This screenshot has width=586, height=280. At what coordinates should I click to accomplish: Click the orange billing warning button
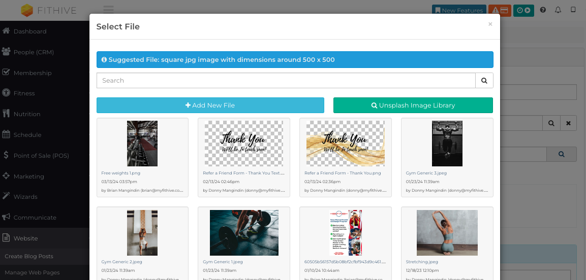click(499, 11)
